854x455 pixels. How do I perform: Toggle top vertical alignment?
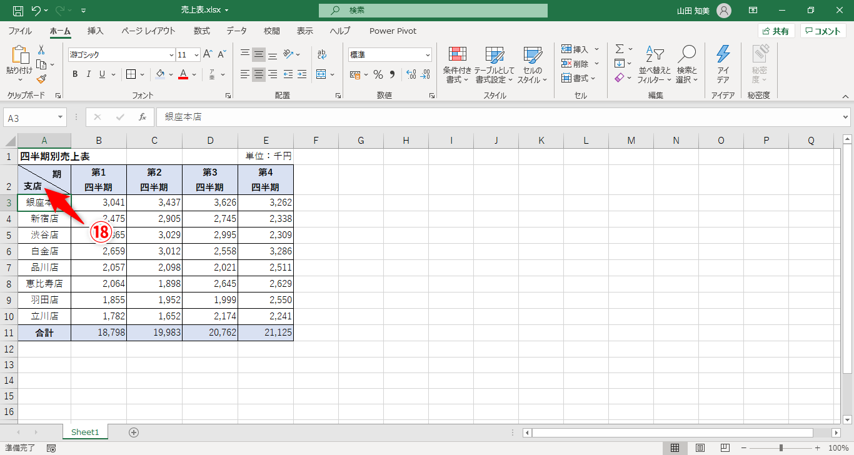[x=245, y=54]
